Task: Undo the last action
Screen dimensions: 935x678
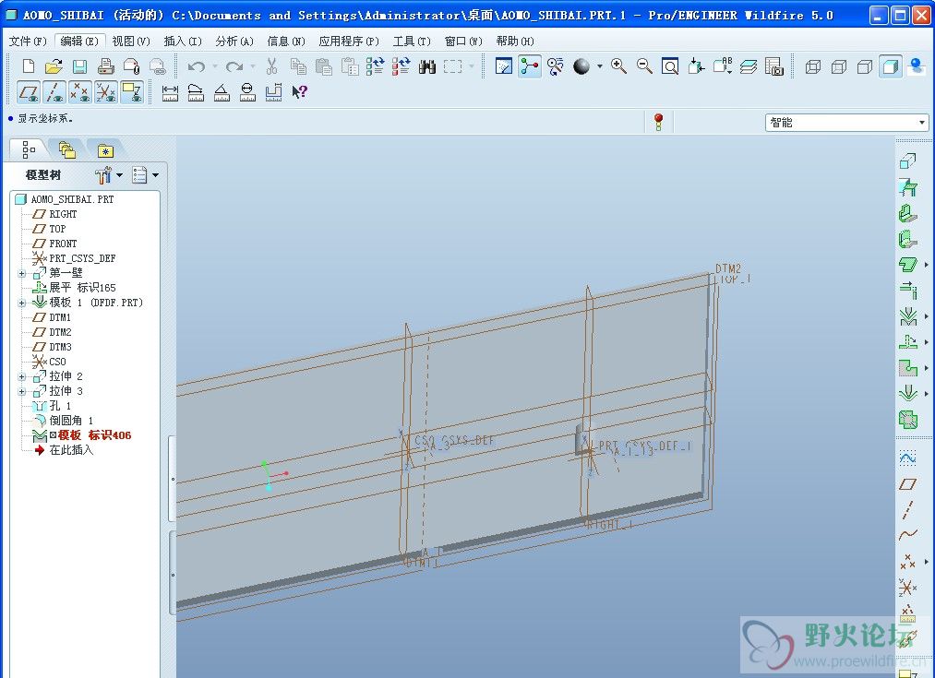Action: pyautogui.click(x=197, y=66)
